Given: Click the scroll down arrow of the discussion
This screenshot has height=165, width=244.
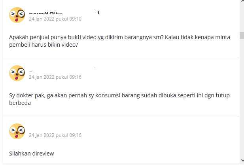Looking at the screenshot, I should [242, 160].
